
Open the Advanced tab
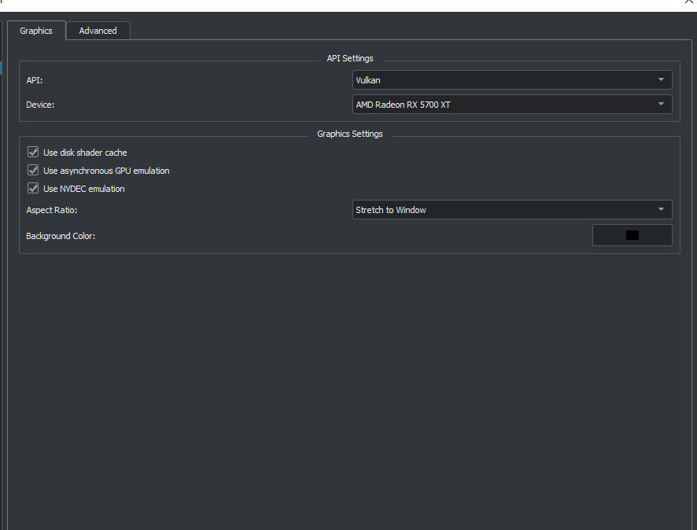tap(98, 31)
